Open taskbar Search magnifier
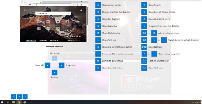The width and height of the screenshot is (202, 104). (8, 102)
